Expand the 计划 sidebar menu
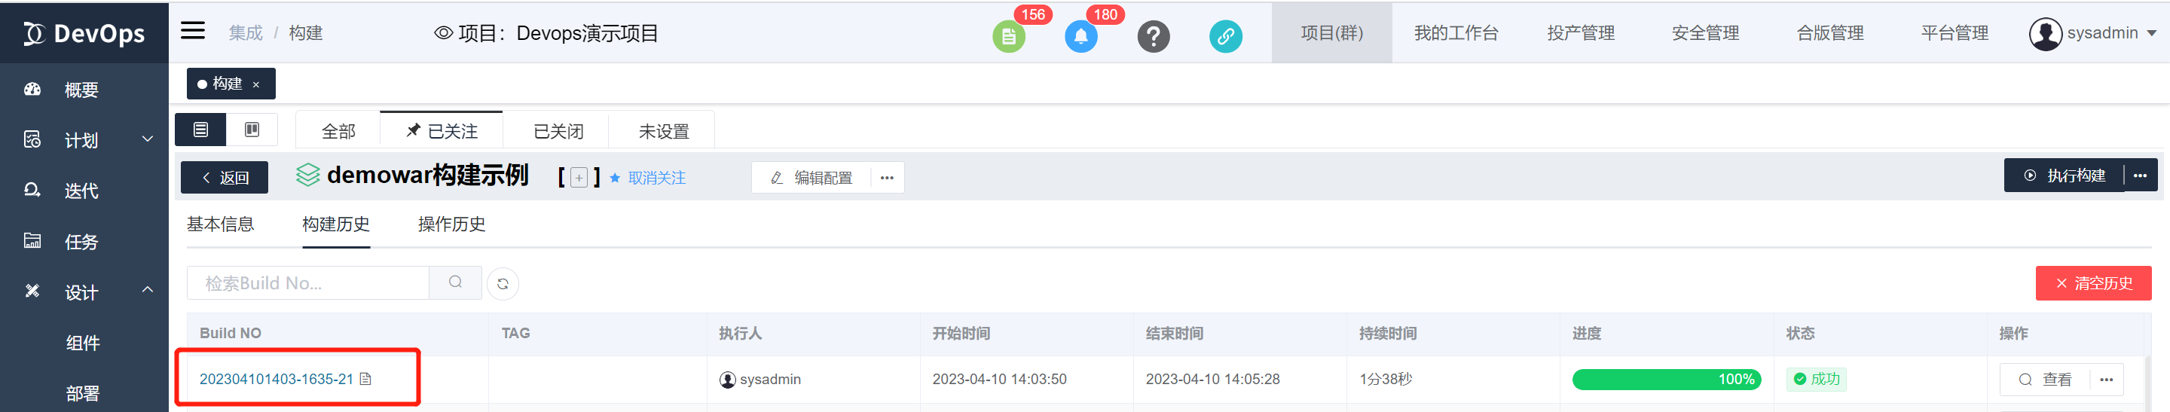This screenshot has height=412, width=2170. click(148, 139)
